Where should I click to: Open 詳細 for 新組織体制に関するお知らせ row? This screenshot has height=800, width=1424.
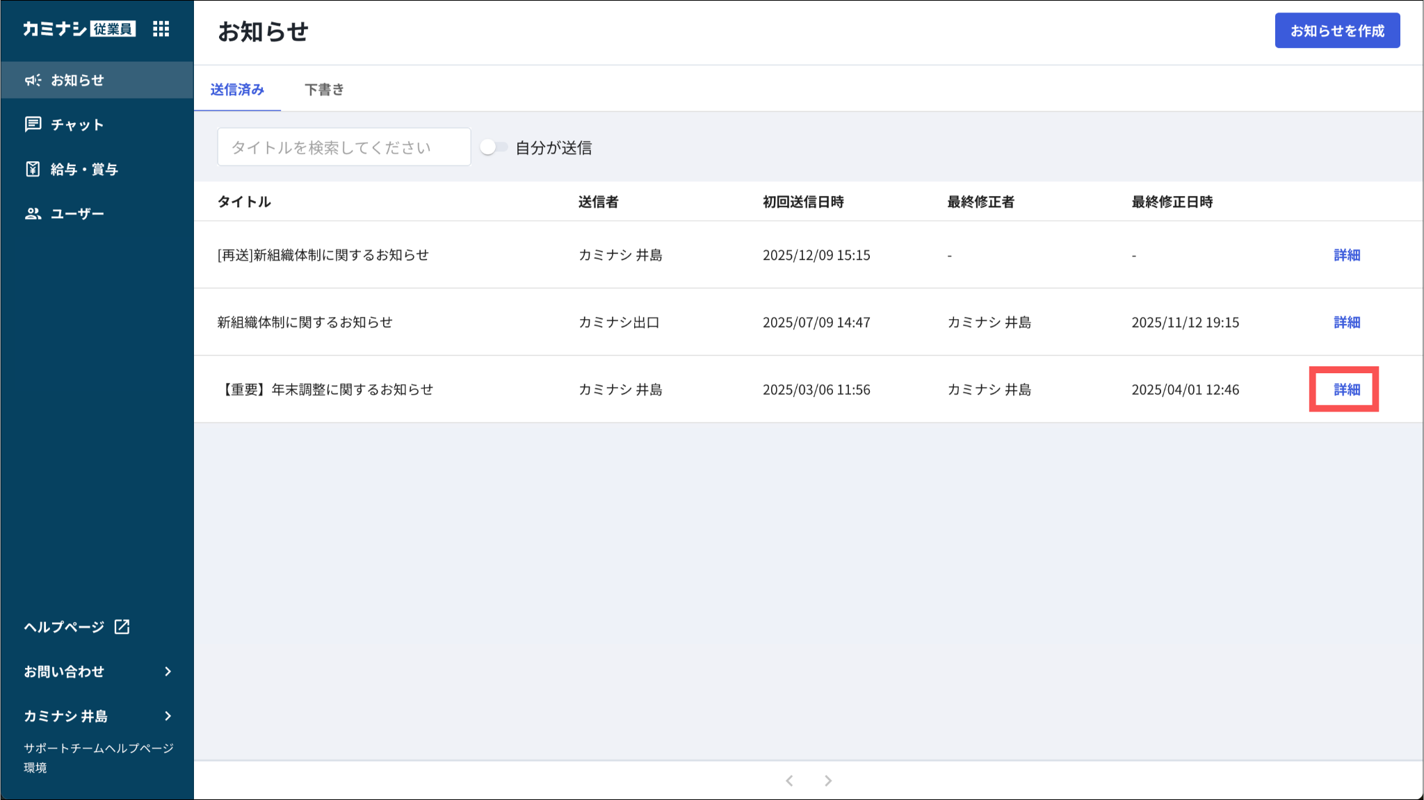pyautogui.click(x=1346, y=323)
